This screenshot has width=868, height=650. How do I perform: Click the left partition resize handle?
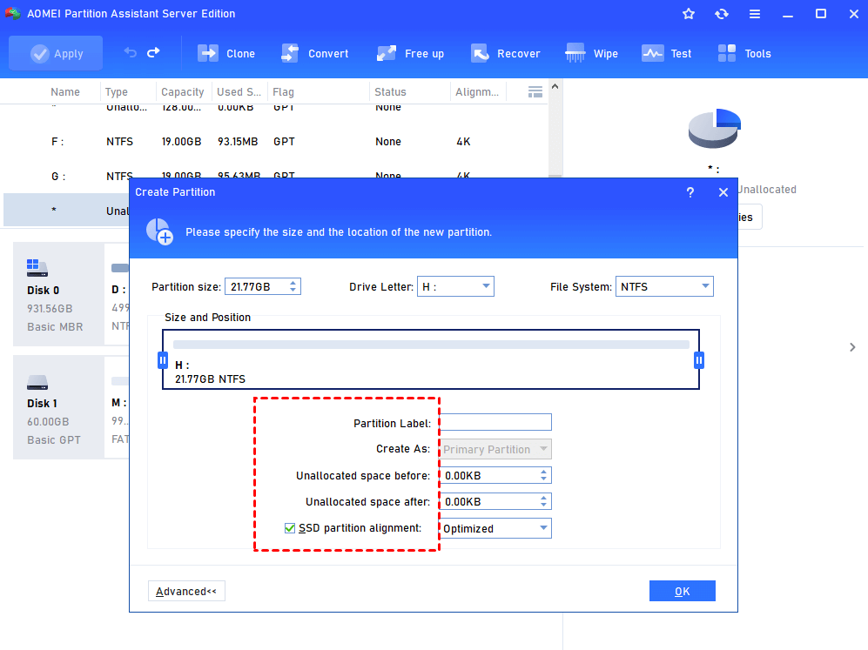(163, 361)
